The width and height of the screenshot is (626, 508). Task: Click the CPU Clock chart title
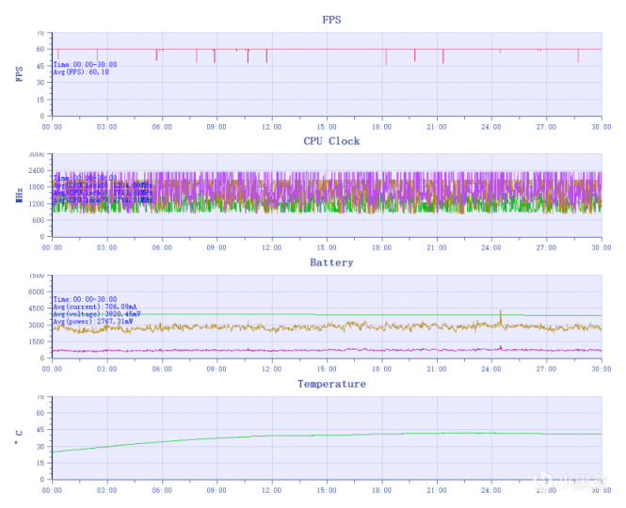point(331,141)
